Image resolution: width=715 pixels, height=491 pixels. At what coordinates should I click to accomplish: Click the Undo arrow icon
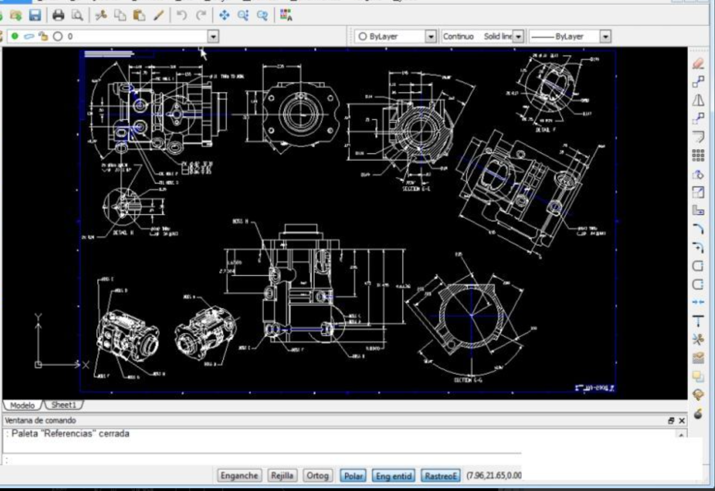click(182, 15)
